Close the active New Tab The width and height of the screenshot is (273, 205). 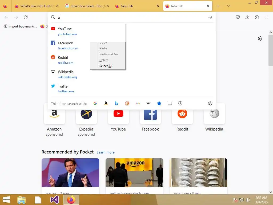[x=208, y=6]
